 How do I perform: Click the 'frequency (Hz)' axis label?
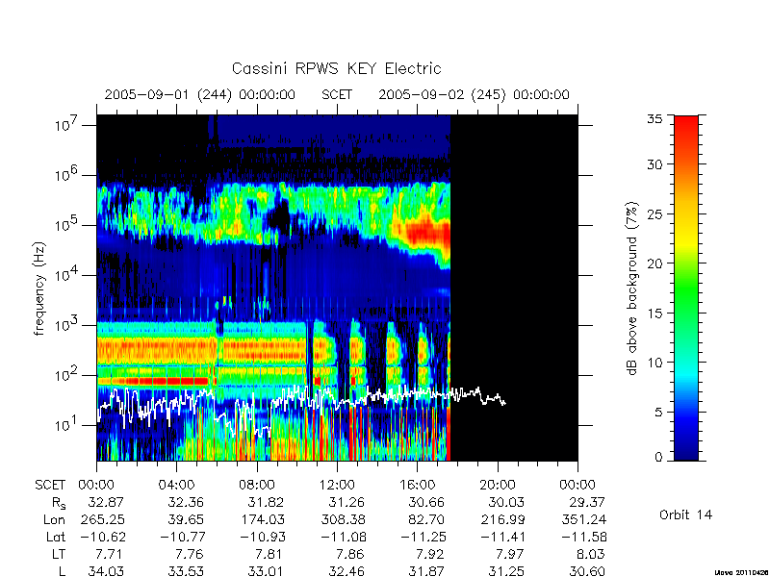pyautogui.click(x=39, y=288)
